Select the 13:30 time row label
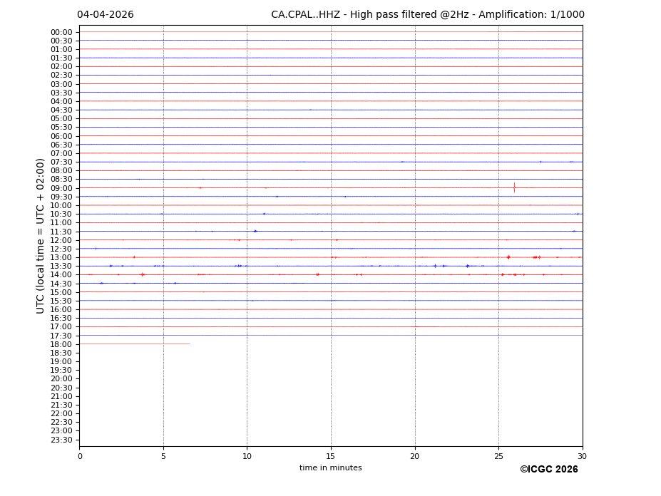 click(61, 266)
